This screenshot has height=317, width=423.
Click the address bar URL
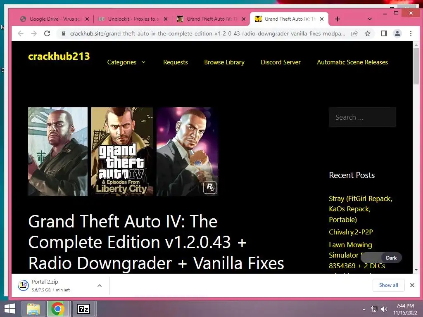207,33
